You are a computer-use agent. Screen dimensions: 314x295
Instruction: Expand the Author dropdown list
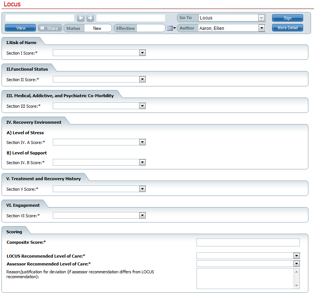261,28
